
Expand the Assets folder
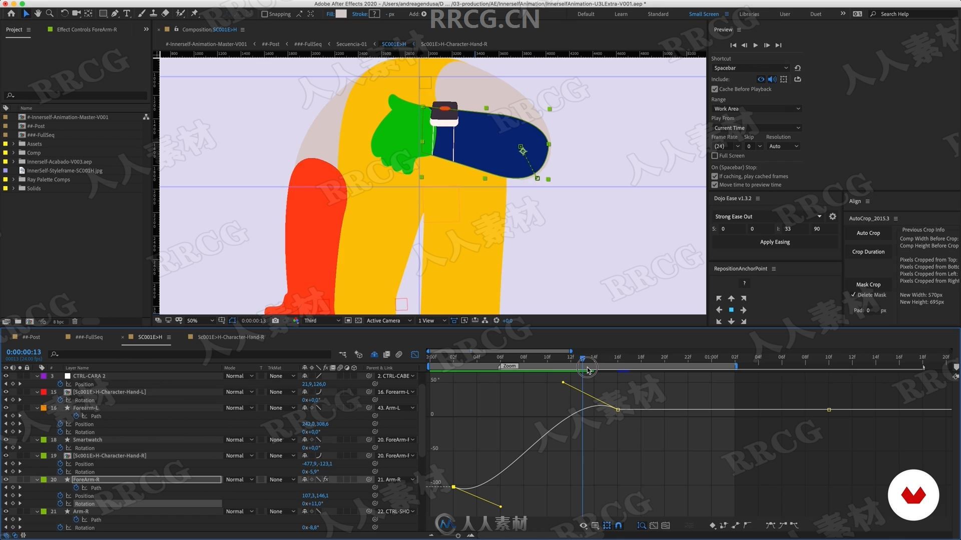coord(14,144)
